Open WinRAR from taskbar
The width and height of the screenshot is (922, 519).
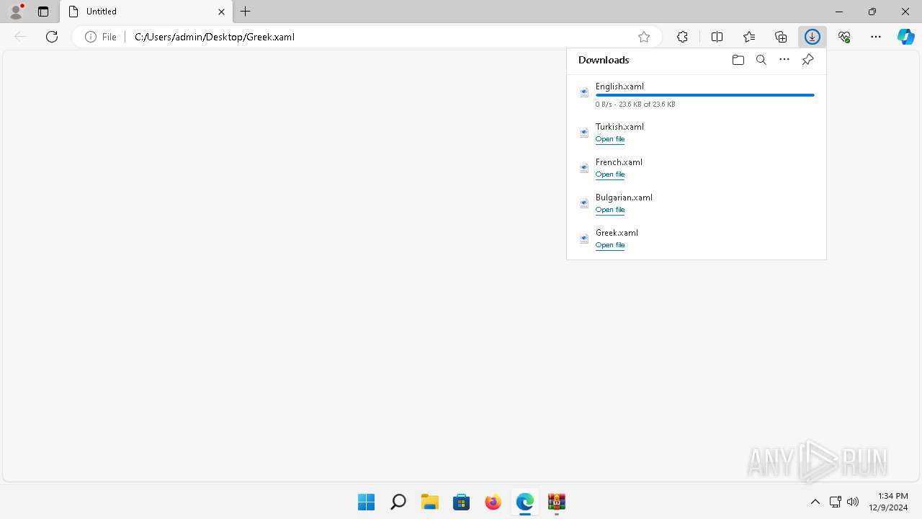tap(556, 502)
